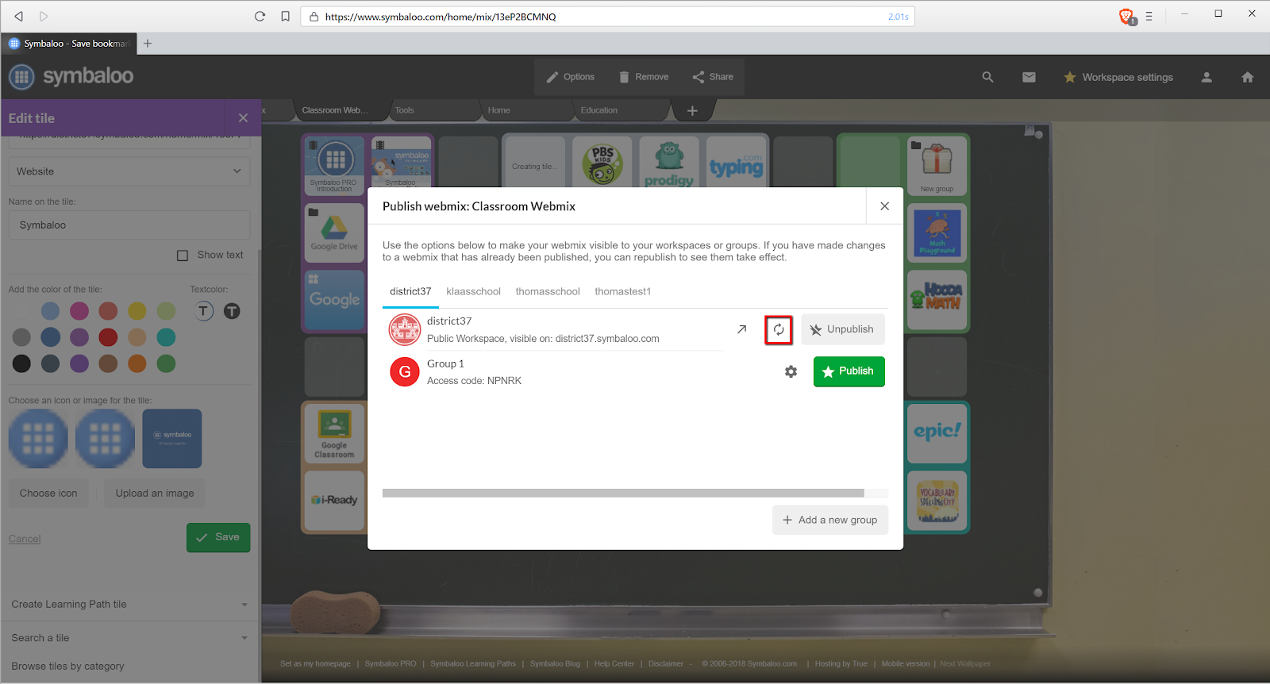Image resolution: width=1270 pixels, height=684 pixels.
Task: Pick the yellow tile color
Action: coord(137,310)
